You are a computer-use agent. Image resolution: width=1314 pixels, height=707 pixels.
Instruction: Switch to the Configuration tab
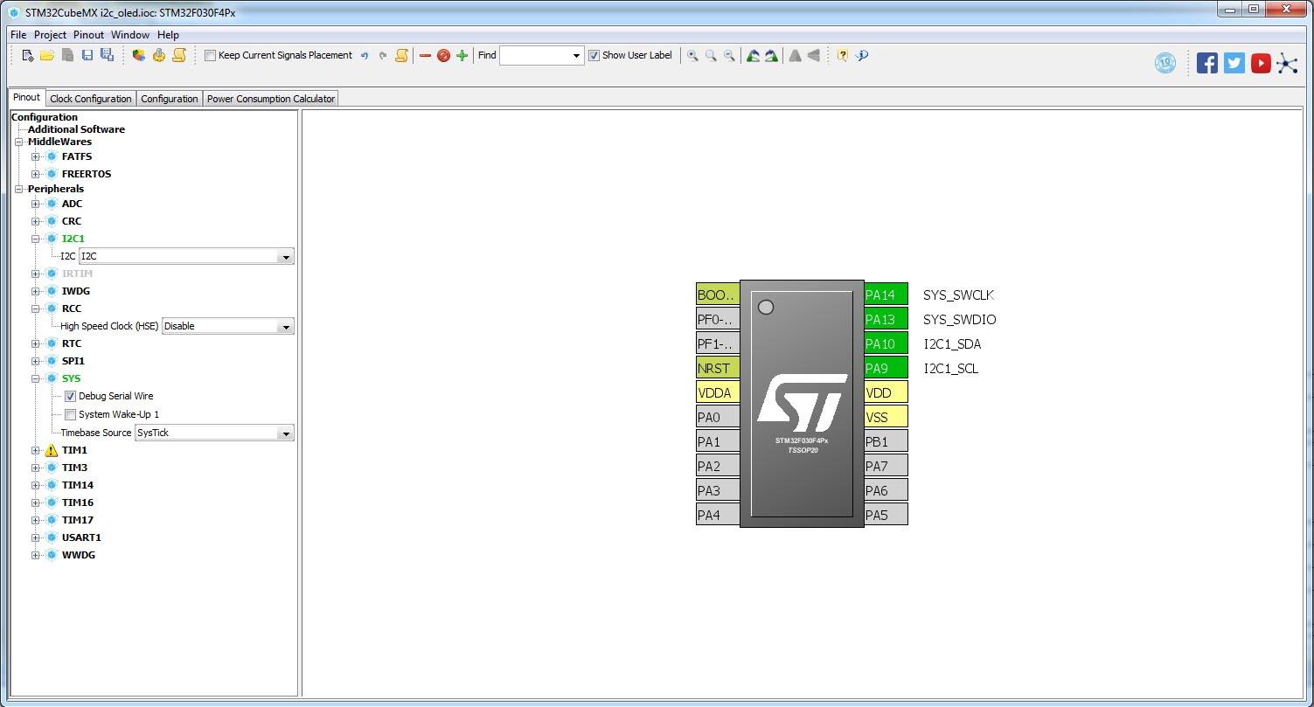coord(170,99)
